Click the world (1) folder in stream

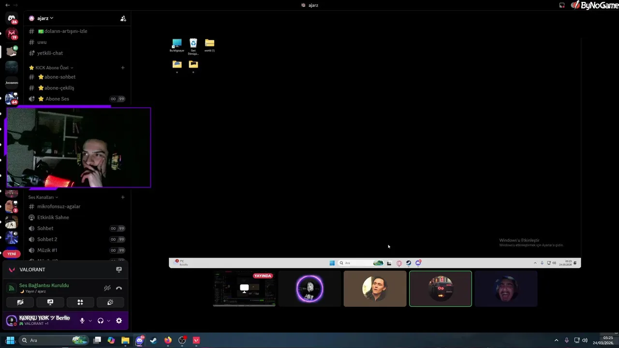click(x=209, y=45)
